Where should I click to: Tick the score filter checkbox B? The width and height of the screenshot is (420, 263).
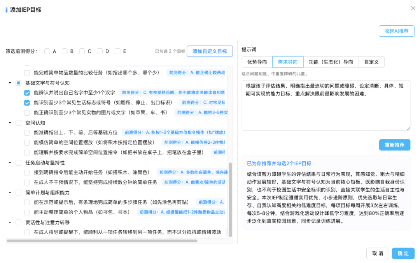click(x=65, y=51)
